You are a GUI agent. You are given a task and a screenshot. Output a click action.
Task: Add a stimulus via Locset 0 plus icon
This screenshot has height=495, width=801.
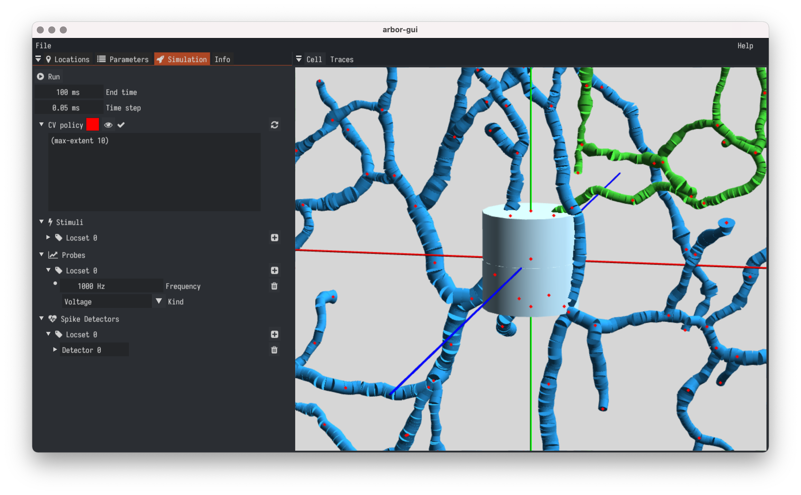(x=274, y=238)
